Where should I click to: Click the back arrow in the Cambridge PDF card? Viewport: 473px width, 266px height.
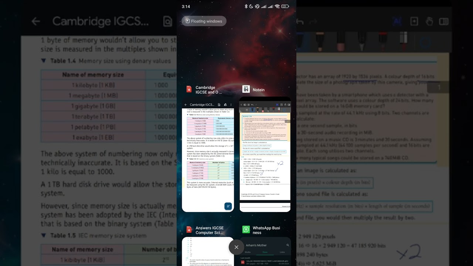coord(186,105)
